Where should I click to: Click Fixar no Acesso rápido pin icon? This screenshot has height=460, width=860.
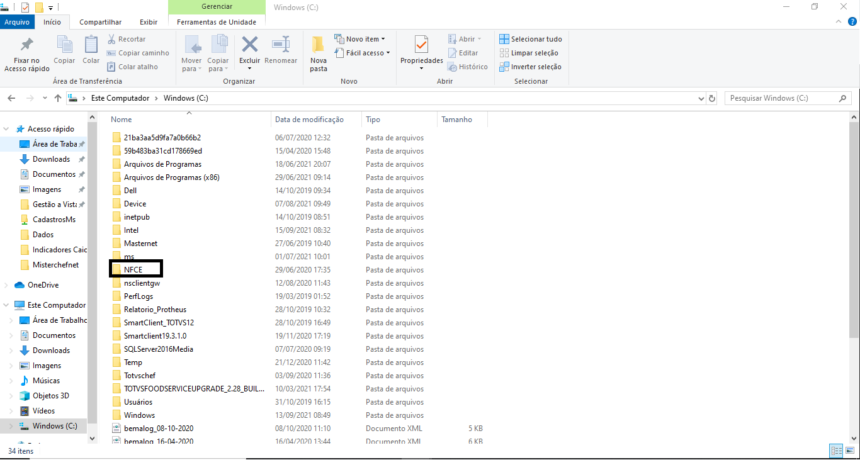[26, 45]
